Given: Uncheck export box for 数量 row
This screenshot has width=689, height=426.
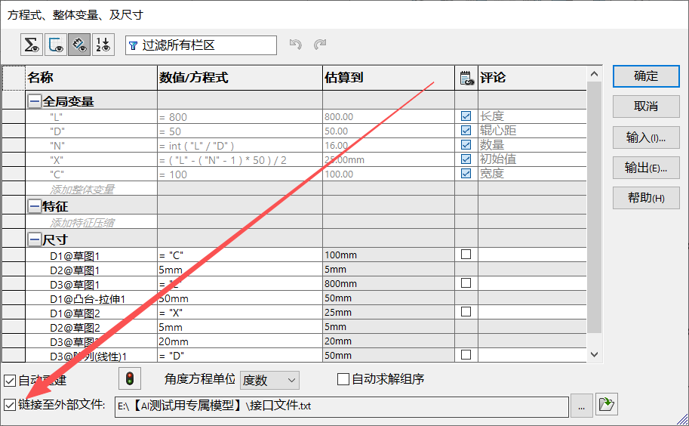Looking at the screenshot, I should (466, 144).
